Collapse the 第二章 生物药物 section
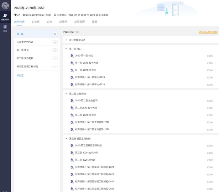The image size is (219, 192). [66, 94]
